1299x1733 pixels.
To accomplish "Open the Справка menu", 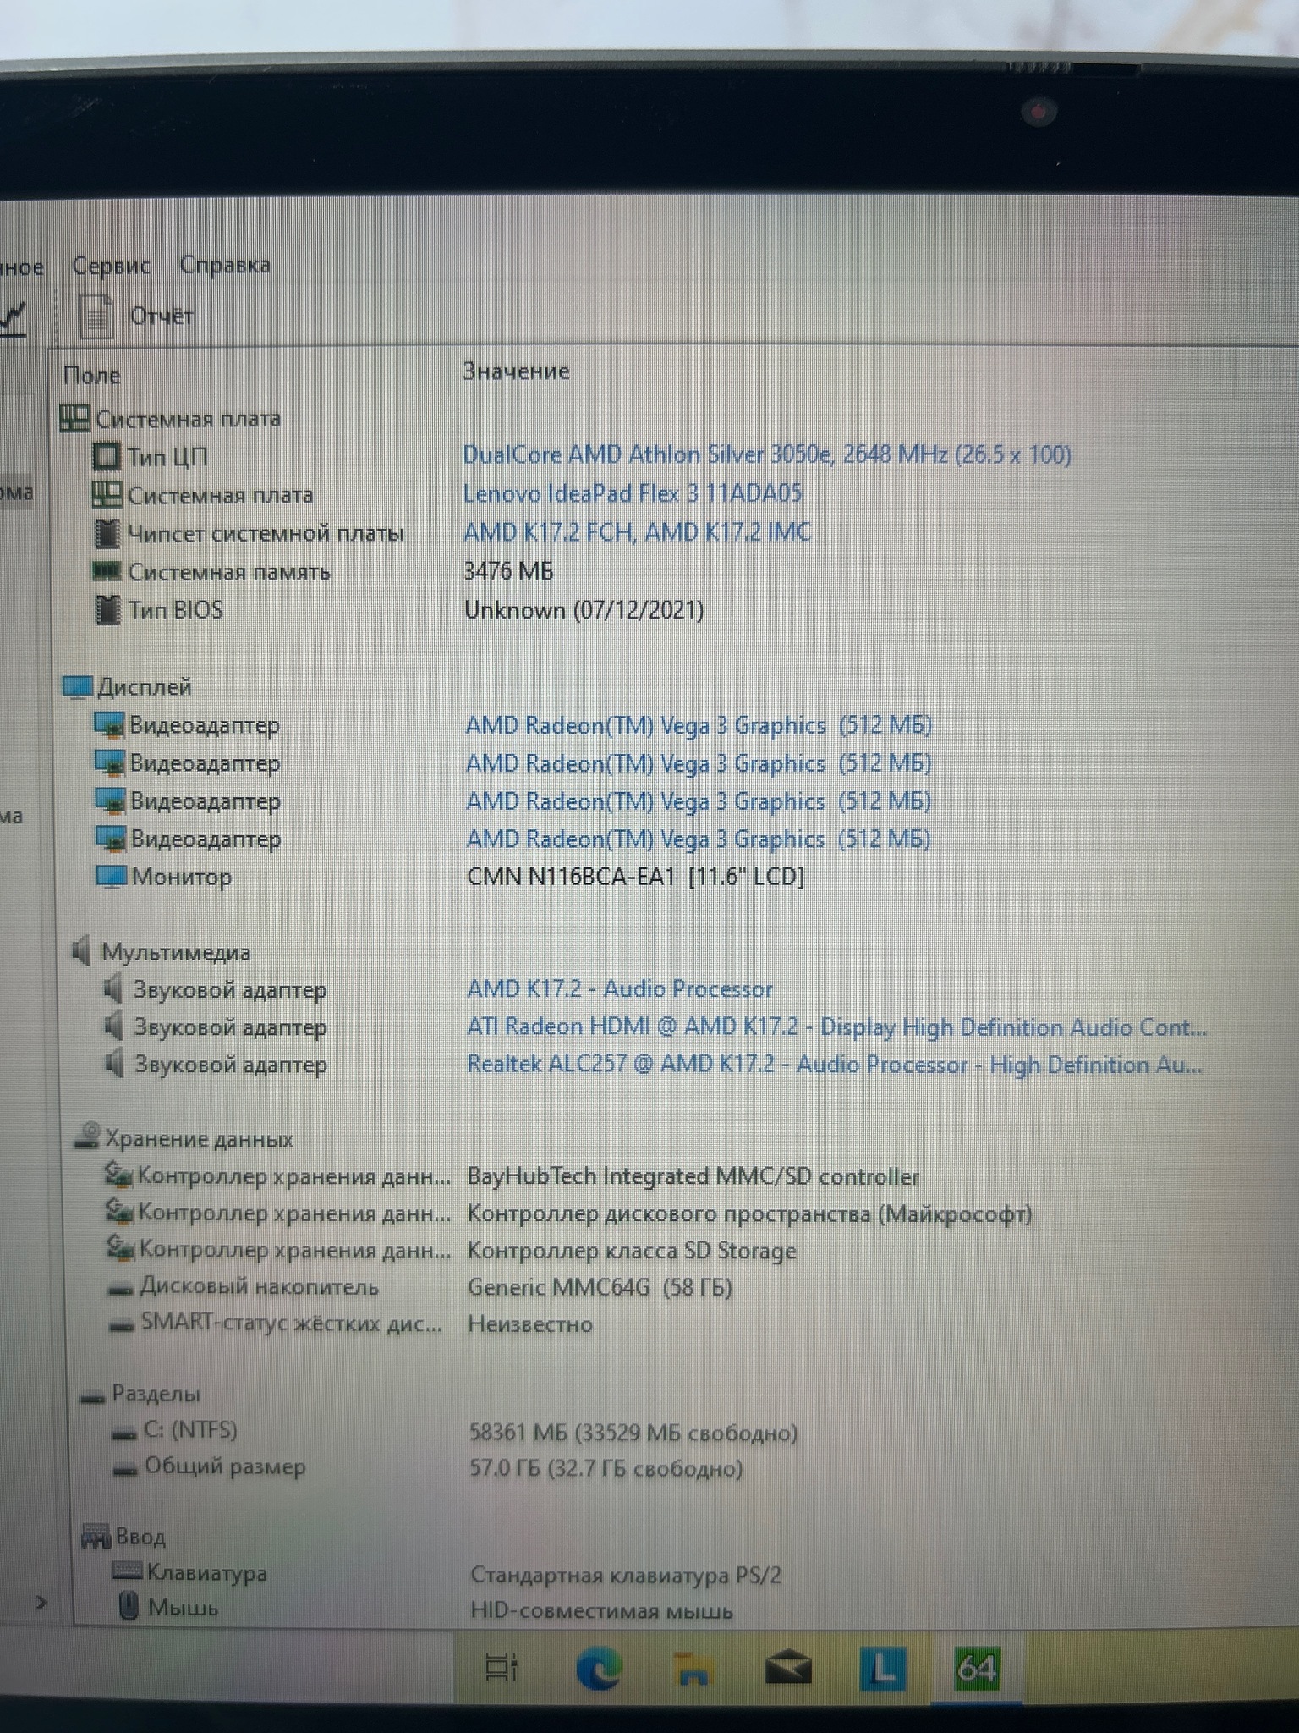I will 225,265.
